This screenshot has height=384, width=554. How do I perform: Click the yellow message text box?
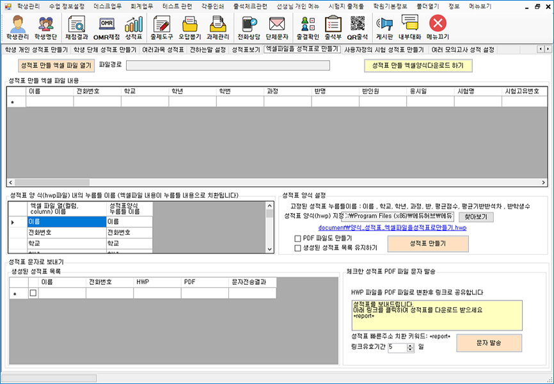click(x=437, y=316)
